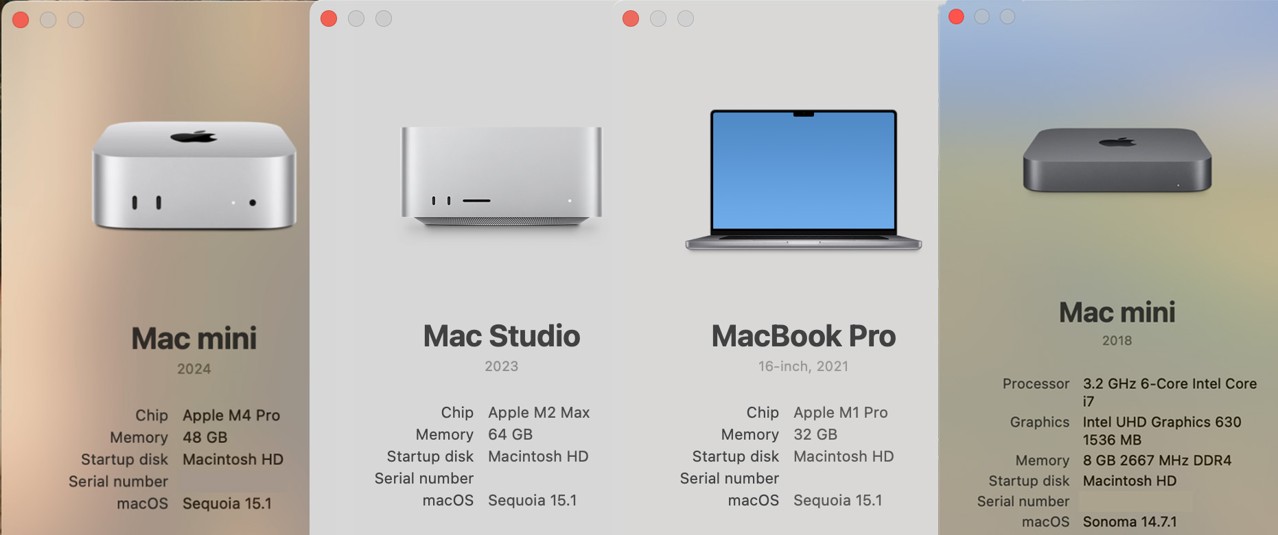Click the Mac Studio title heading
Screen dimensions: 1278x535
pyautogui.click(x=502, y=336)
